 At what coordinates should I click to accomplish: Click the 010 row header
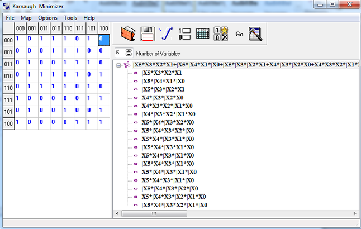click(8, 76)
